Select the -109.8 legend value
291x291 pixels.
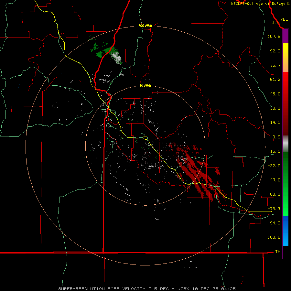pyautogui.click(x=273, y=237)
